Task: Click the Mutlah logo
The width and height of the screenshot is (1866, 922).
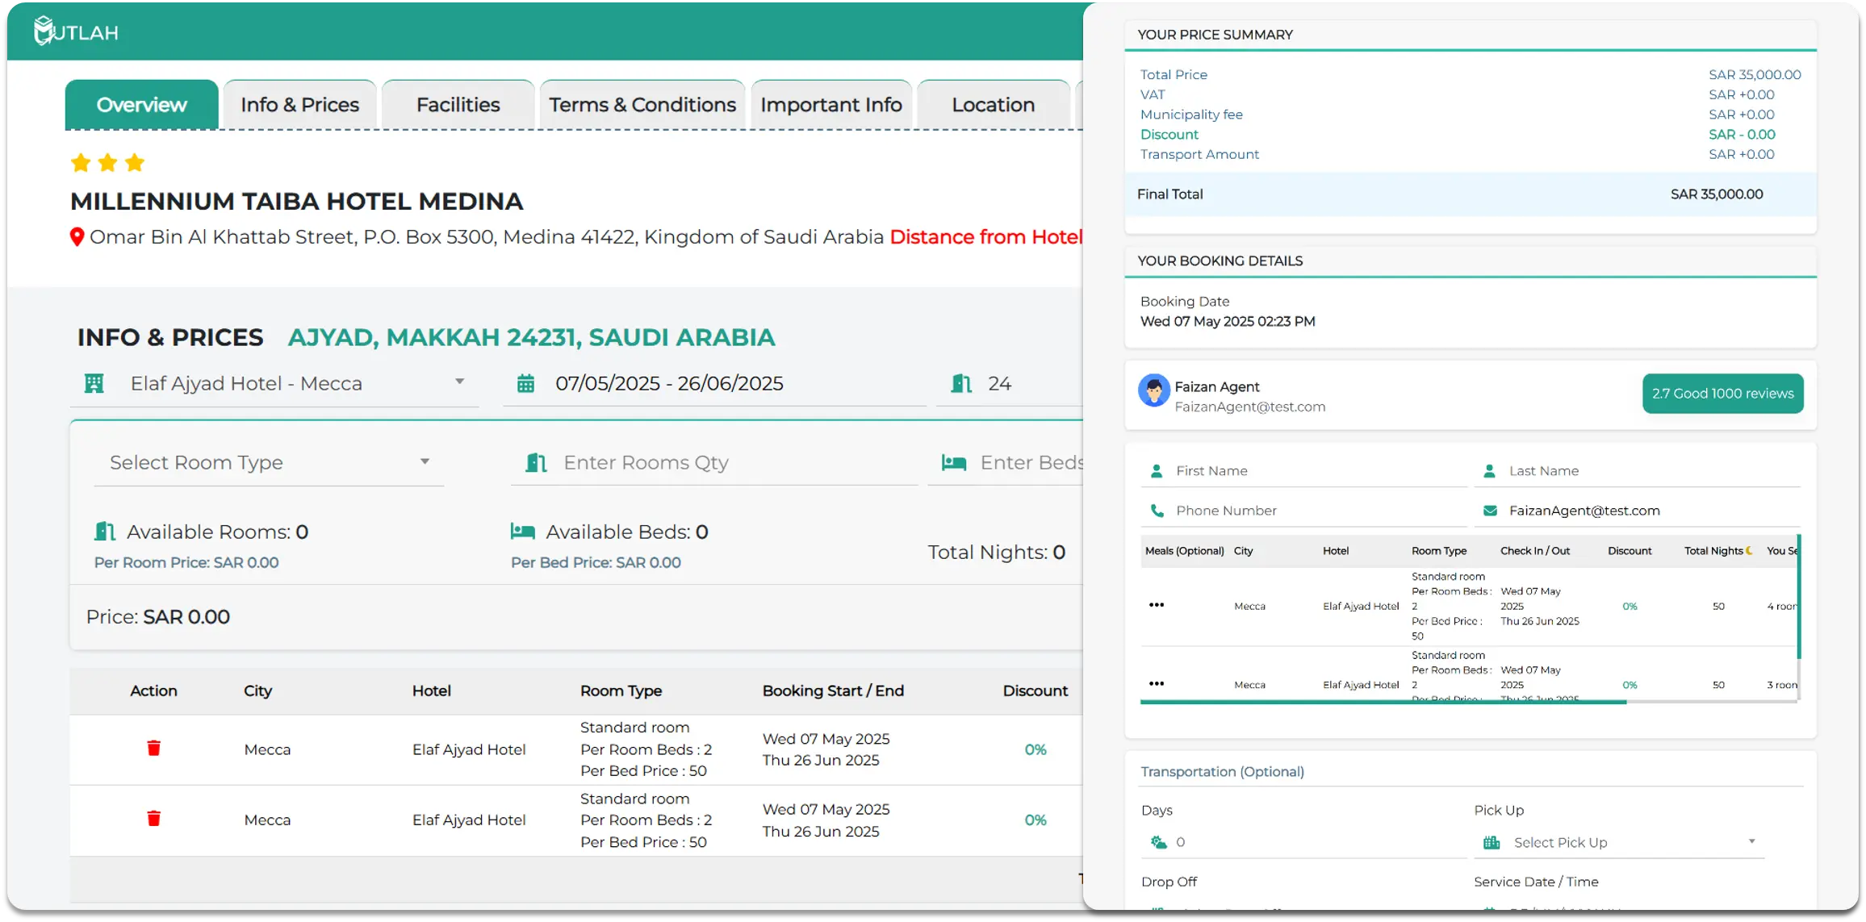Action: 76,31
